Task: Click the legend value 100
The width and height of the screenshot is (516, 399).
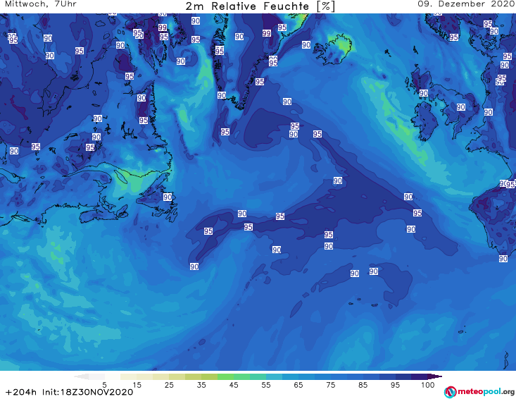Action: click(428, 385)
